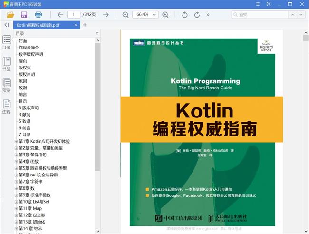Select 封面 in the outline
The image size is (309, 234).
click(x=23, y=41)
